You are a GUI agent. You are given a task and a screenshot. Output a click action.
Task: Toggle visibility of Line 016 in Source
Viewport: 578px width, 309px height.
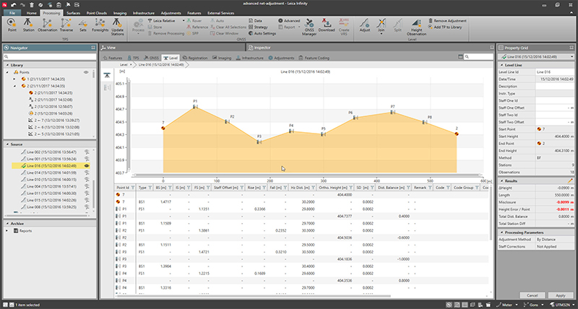click(x=86, y=166)
